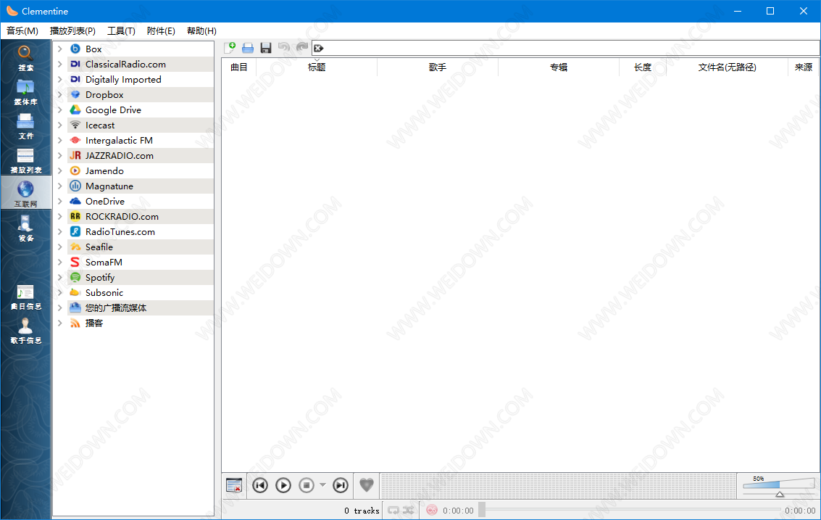Image resolution: width=821 pixels, height=520 pixels.
Task: Open the 工具(T) menu
Action: point(122,31)
